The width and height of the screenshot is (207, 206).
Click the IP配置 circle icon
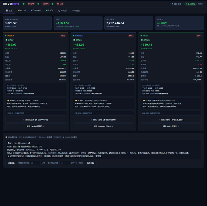[73, 11]
